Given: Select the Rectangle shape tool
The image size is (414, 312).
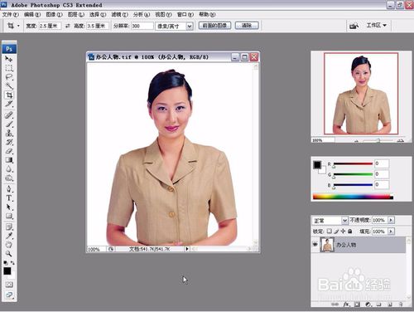Looking at the screenshot, I should point(9,216).
